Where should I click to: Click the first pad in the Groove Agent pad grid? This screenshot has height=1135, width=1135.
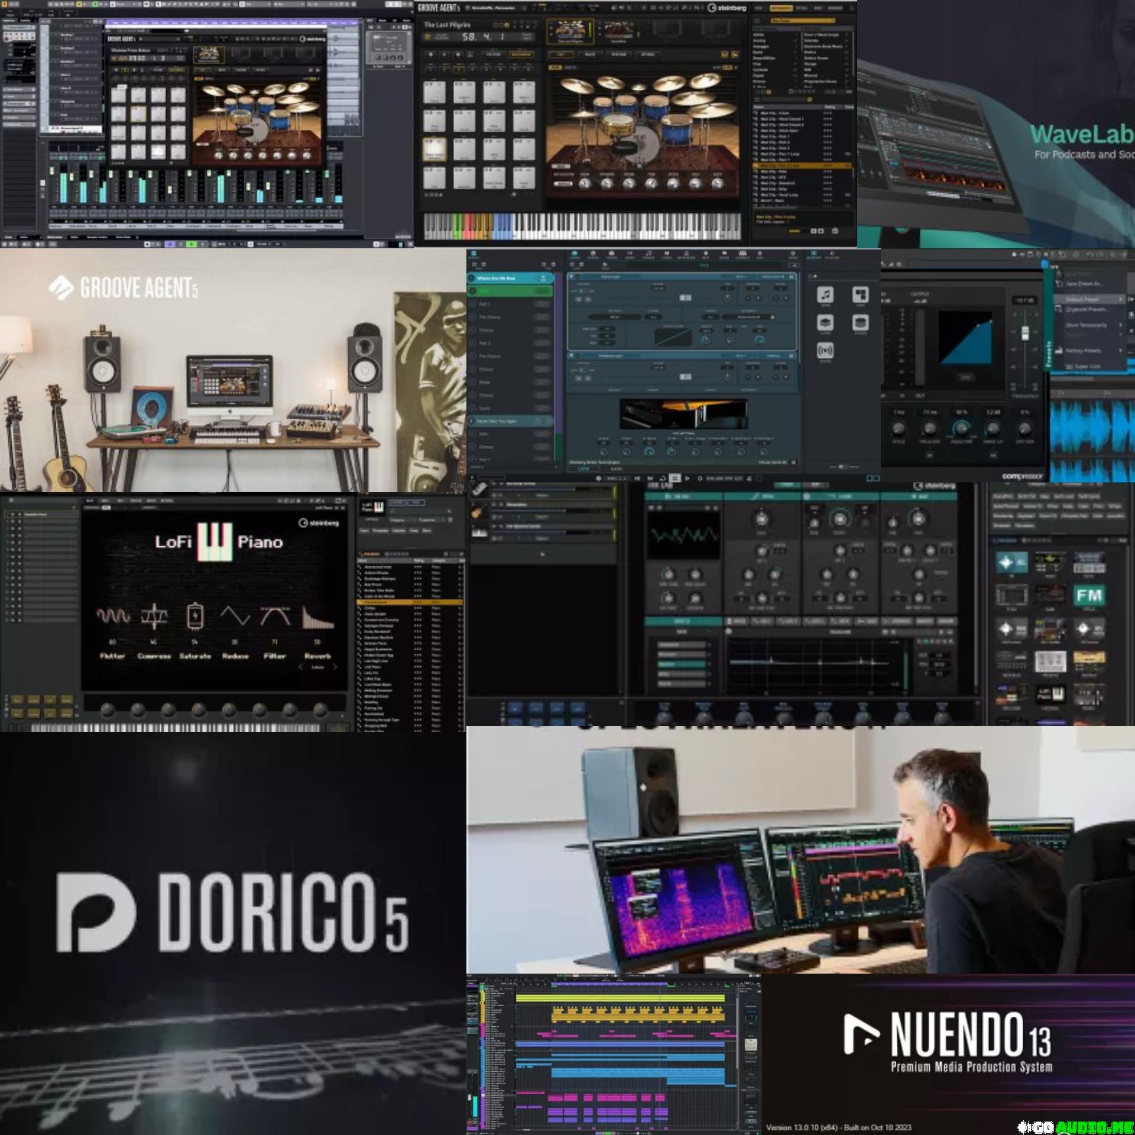click(x=434, y=92)
